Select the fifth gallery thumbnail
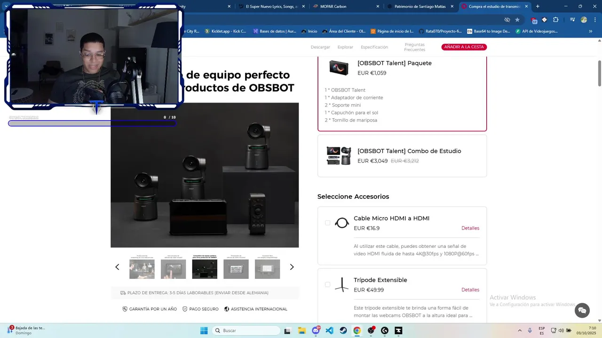Image resolution: width=602 pixels, height=338 pixels. pos(267,267)
